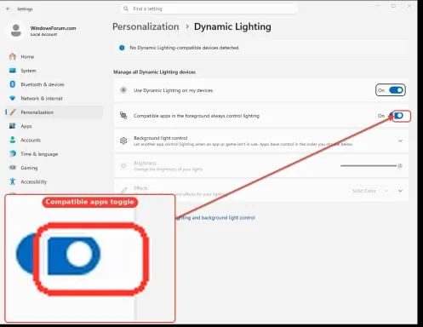423x327 pixels.
Task: Minimize the Settings window
Action: click(378, 6)
